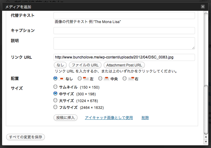This screenshot has height=148, width=211.
Task: Click the no-alignment icon next to なし
Action: (62, 79)
